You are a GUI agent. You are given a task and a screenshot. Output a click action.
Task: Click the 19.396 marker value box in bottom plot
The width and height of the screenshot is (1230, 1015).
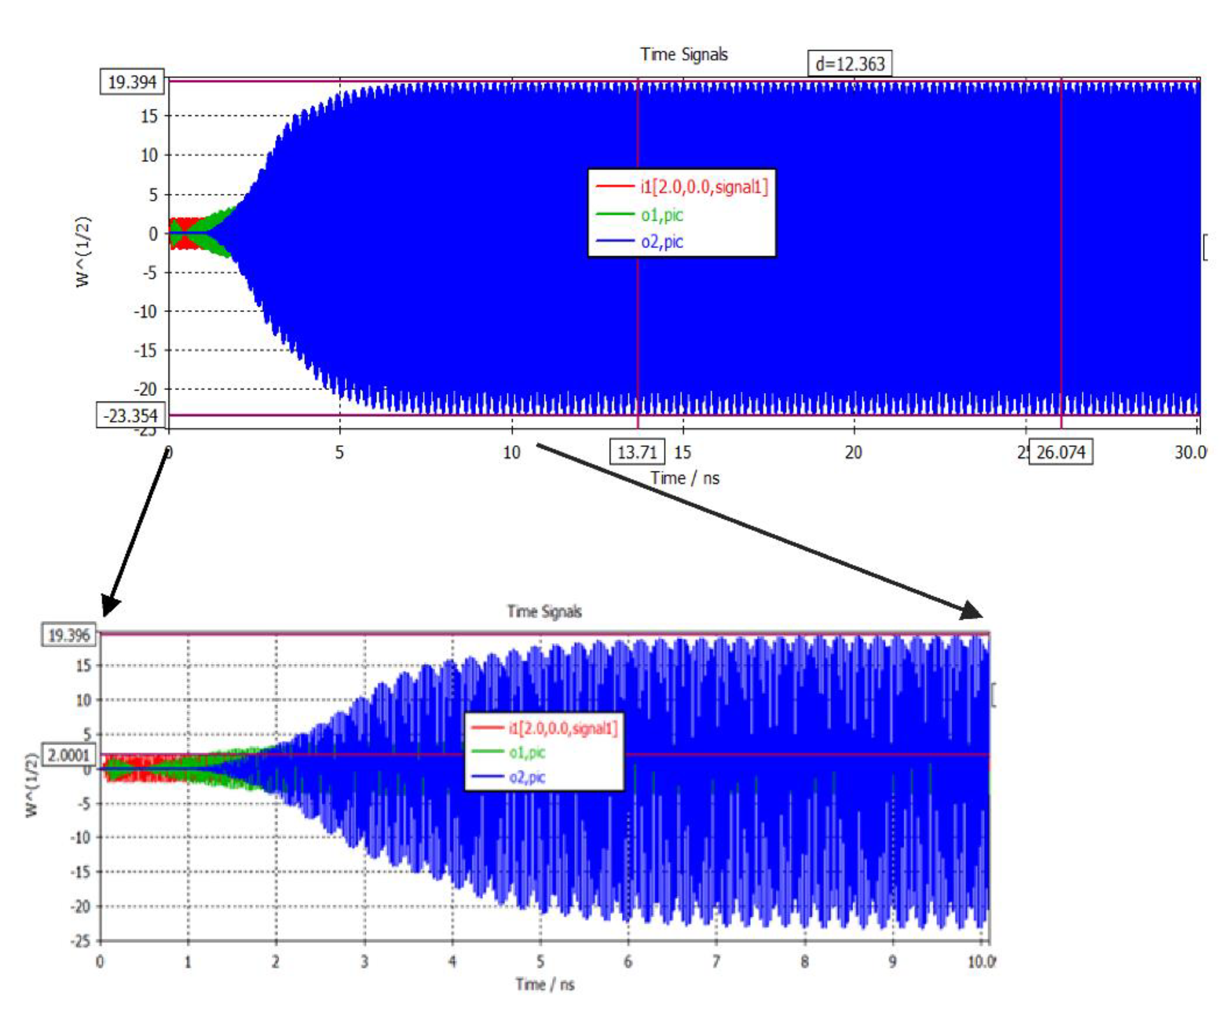click(x=68, y=635)
